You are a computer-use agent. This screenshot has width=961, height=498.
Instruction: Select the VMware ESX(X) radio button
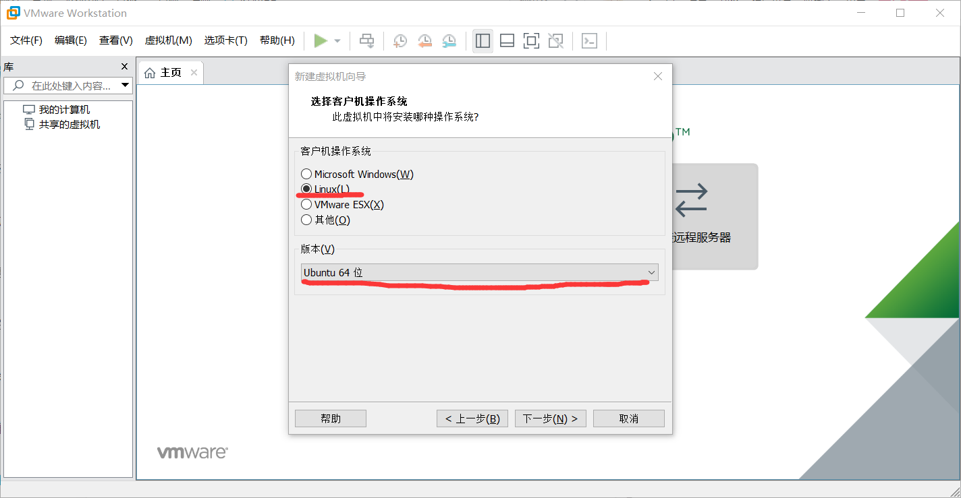[306, 204]
